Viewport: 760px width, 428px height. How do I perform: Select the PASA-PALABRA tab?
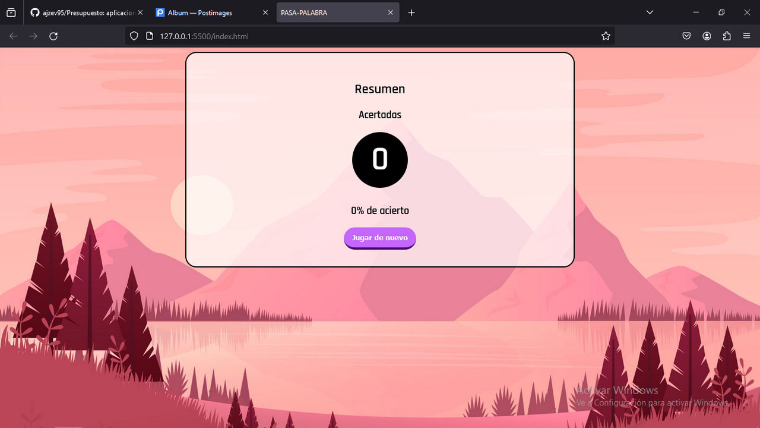pos(338,12)
